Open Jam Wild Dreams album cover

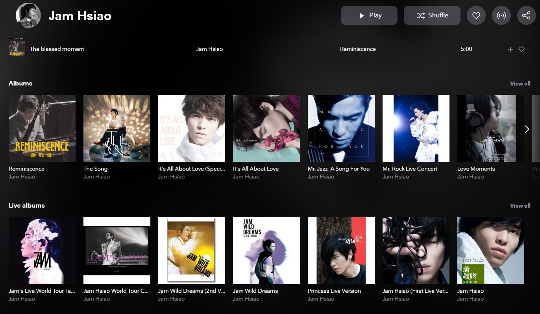(266, 251)
